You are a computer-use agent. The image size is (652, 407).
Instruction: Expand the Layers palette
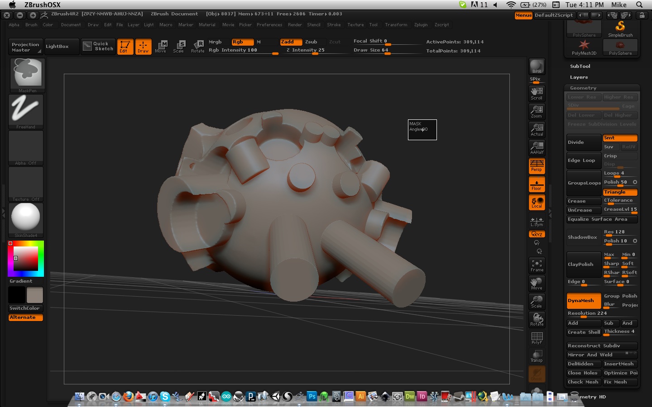(579, 77)
